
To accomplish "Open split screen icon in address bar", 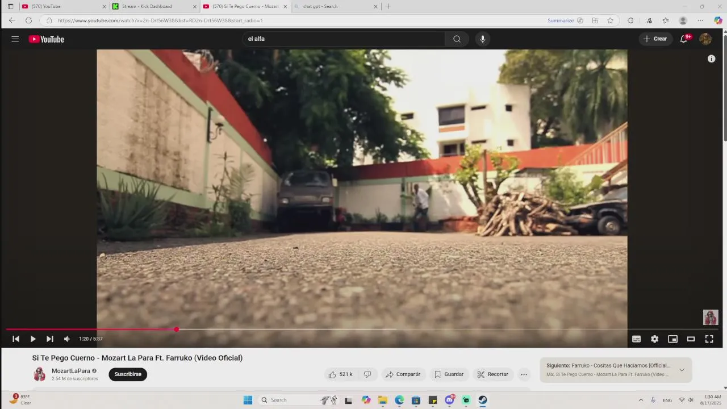I will click(595, 20).
